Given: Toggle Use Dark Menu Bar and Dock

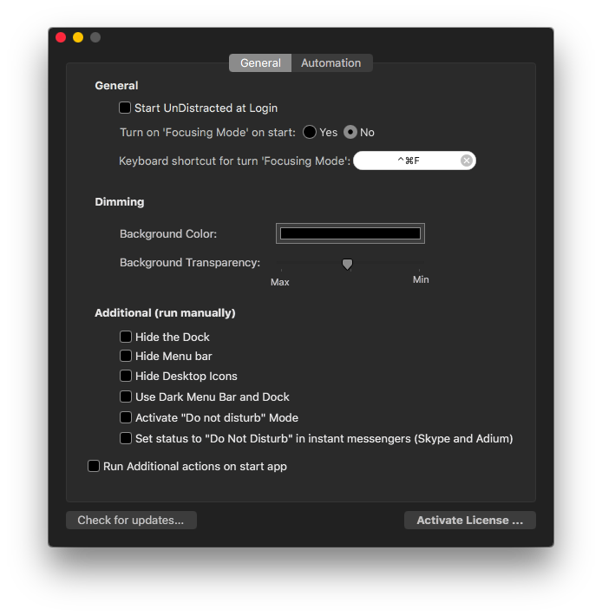Looking at the screenshot, I should [x=126, y=396].
